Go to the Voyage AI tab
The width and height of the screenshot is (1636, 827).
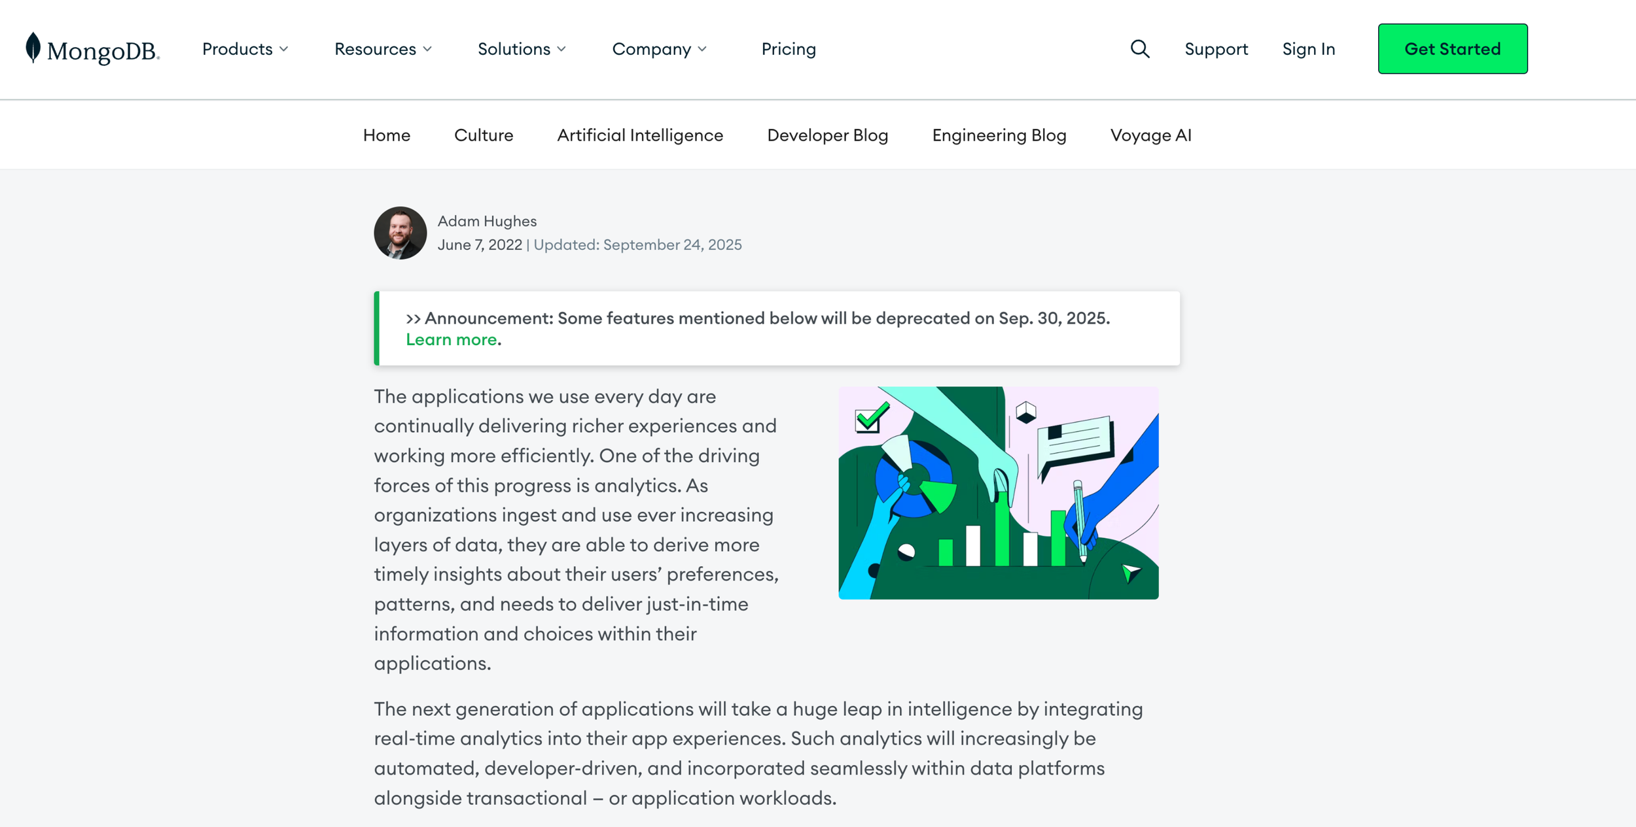click(x=1151, y=135)
